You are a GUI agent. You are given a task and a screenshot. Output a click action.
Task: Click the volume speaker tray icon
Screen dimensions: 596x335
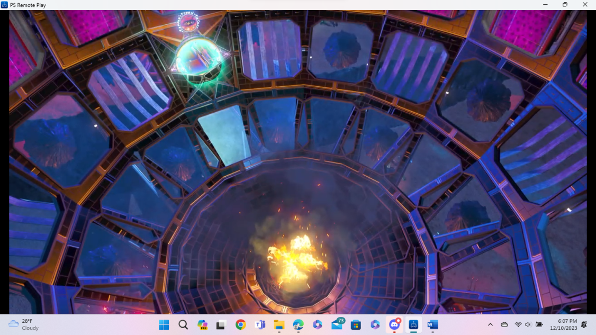[x=528, y=324]
